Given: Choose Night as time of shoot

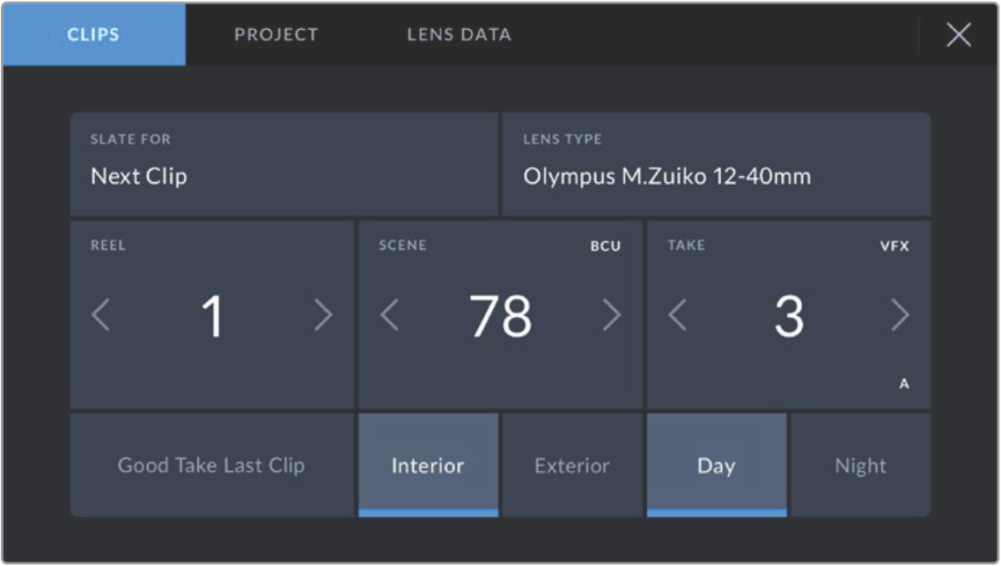Looking at the screenshot, I should [x=860, y=466].
